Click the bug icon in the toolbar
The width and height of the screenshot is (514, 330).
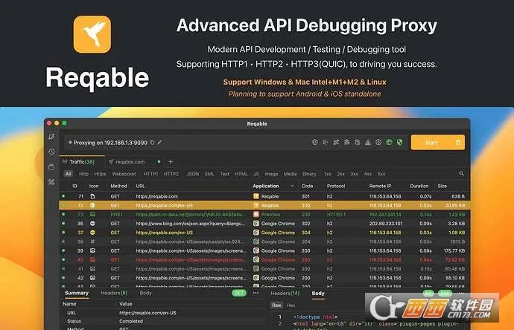coord(346,142)
